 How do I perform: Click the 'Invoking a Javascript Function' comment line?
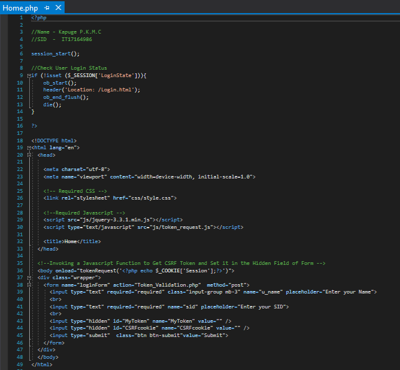(x=181, y=263)
